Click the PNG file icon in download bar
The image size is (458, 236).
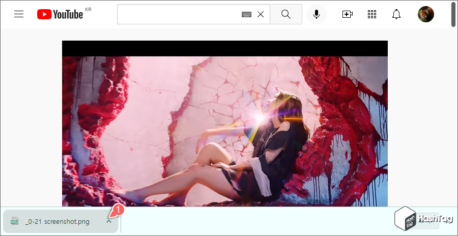(14, 221)
